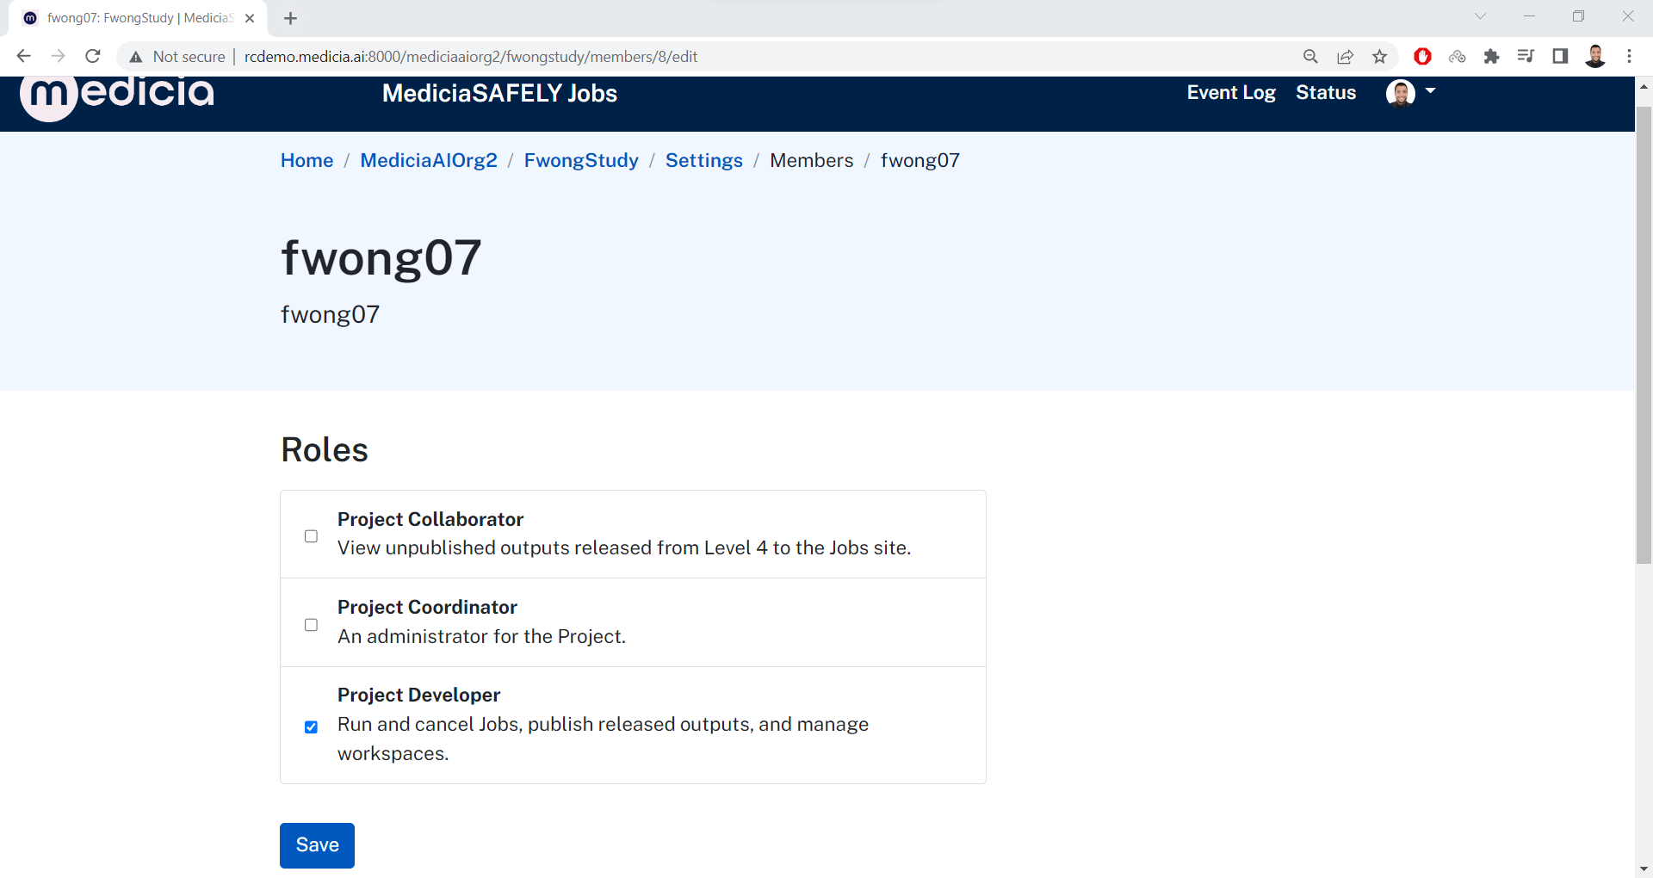Image resolution: width=1653 pixels, height=878 pixels.
Task: Click the page vertical scrollbar thumb
Action: coord(1644,336)
